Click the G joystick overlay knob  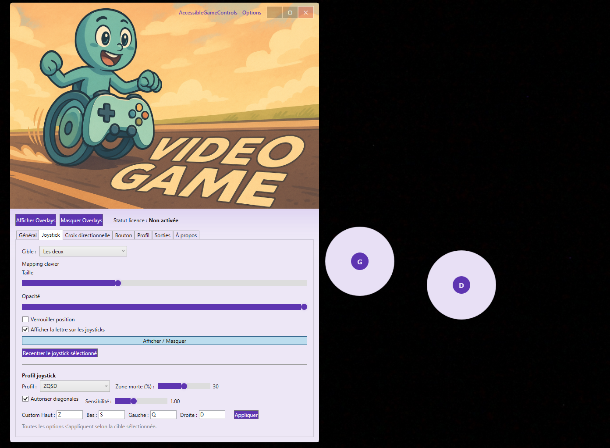[359, 262]
